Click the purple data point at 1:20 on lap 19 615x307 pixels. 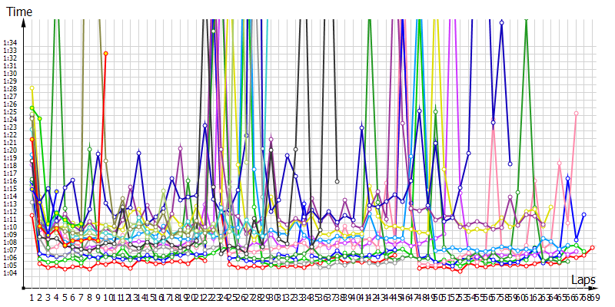tap(180, 148)
